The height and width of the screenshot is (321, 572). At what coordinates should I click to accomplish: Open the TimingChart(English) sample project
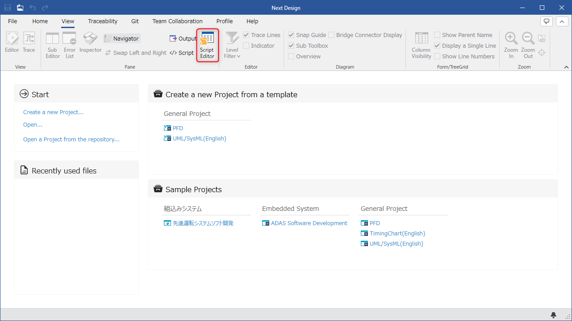[393, 234]
